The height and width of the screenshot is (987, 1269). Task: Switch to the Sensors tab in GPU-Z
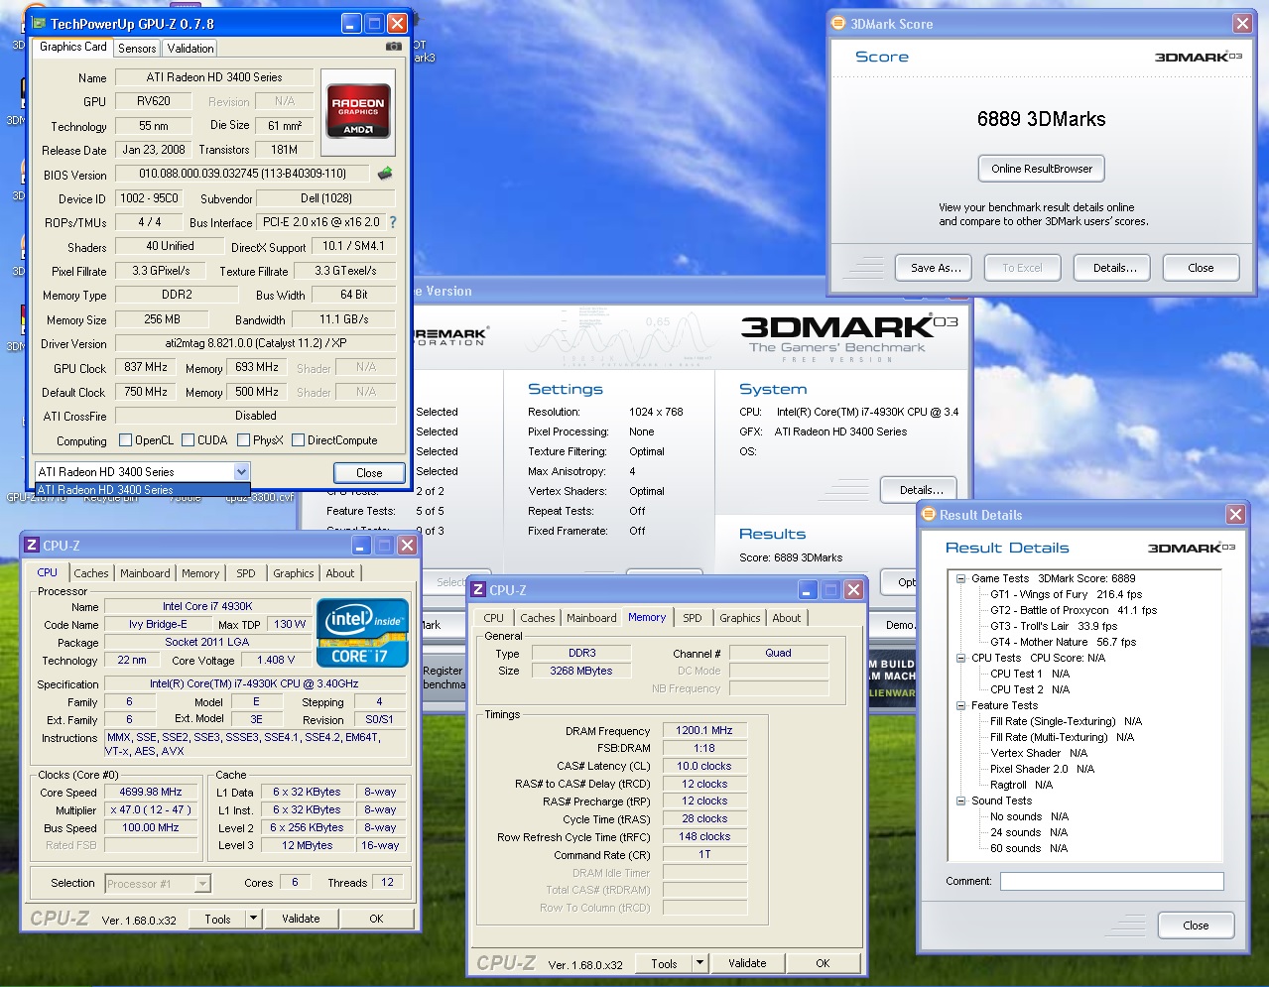pos(137,48)
